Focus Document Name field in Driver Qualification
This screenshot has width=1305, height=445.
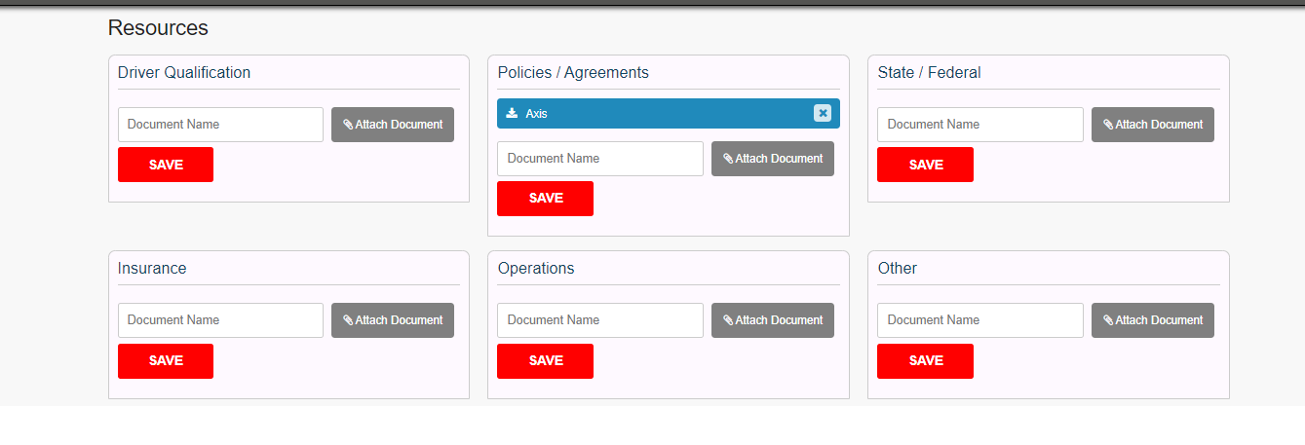pyautogui.click(x=220, y=125)
